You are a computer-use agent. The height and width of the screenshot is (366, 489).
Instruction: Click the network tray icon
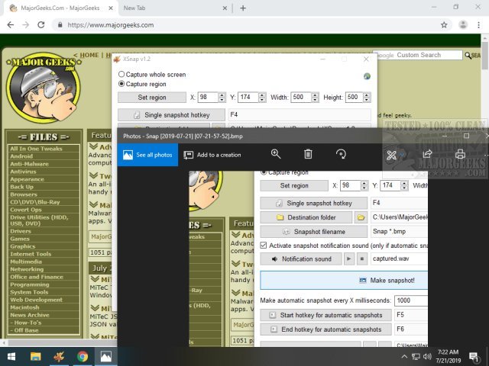click(x=416, y=357)
